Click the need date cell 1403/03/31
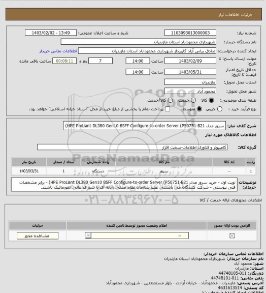This screenshot has width=266, height=293. [x=29, y=171]
